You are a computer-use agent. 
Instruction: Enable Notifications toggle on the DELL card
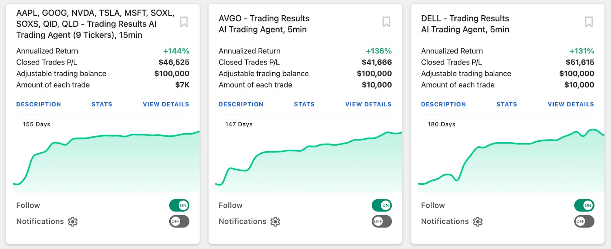coord(584,222)
